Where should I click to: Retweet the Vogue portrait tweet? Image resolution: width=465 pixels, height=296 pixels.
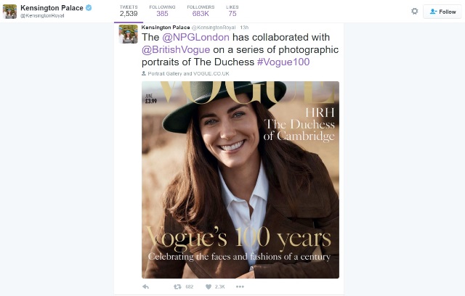click(x=177, y=287)
